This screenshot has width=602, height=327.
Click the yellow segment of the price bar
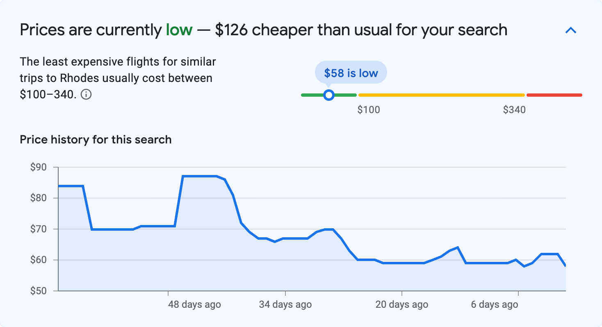(x=441, y=95)
